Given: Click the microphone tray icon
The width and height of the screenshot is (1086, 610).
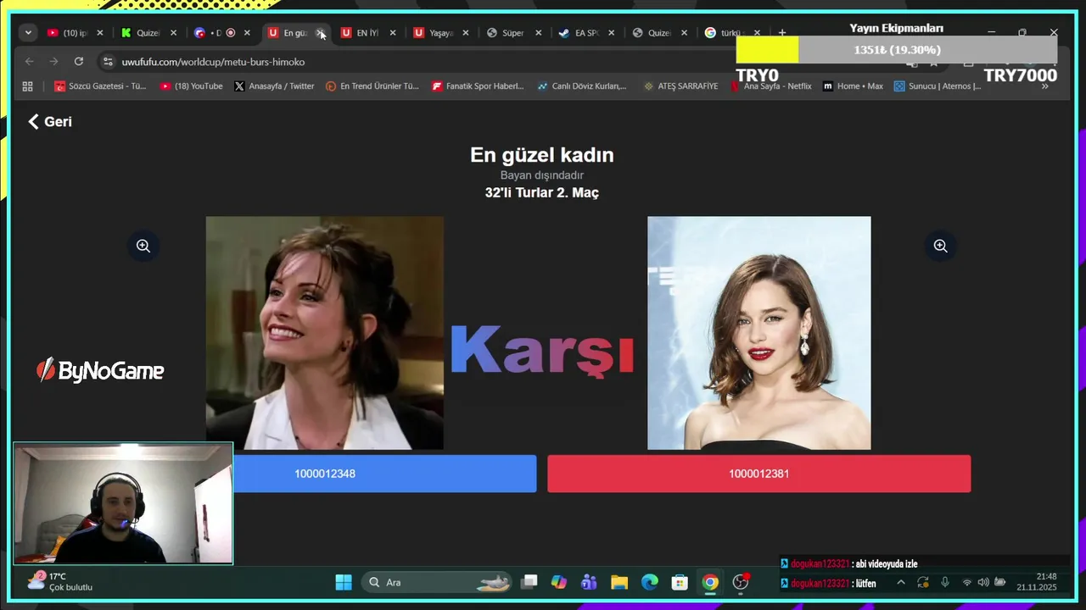Looking at the screenshot, I should 945,583.
